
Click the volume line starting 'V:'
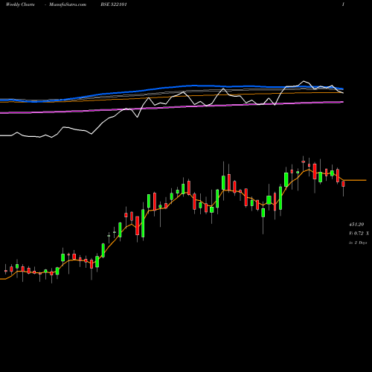(359, 234)
